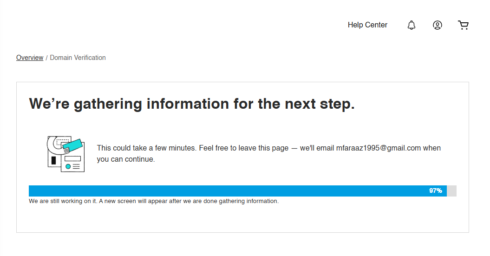The height and width of the screenshot is (256, 490).
Task: Click the domain verification illustration
Action: 65,154
